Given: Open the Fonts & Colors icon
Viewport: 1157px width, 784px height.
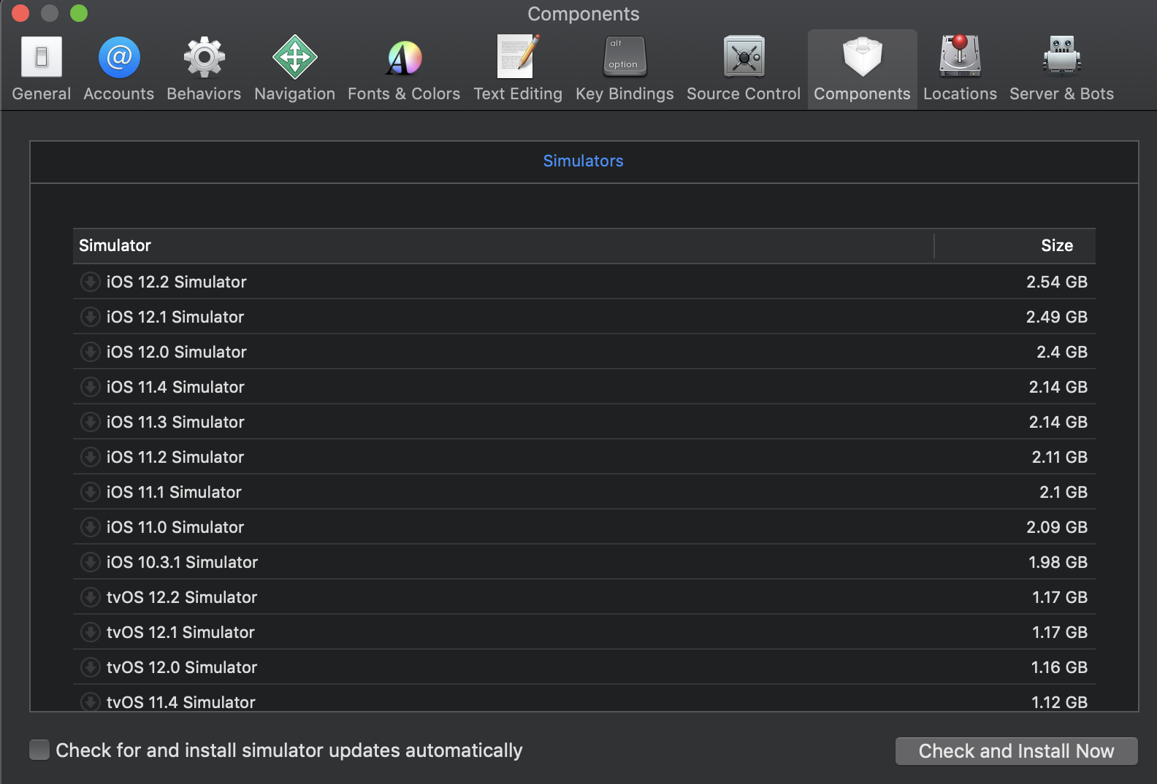Looking at the screenshot, I should (x=404, y=57).
